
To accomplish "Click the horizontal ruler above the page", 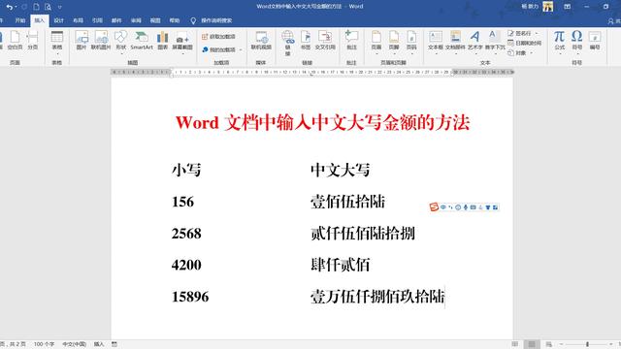I will coord(311,72).
